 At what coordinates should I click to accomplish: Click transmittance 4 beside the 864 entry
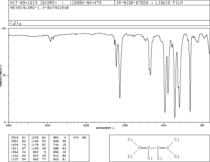pyautogui.click(x=65, y=138)
